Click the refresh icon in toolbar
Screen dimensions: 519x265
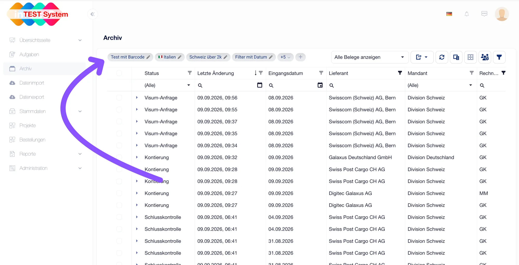pyautogui.click(x=442, y=57)
